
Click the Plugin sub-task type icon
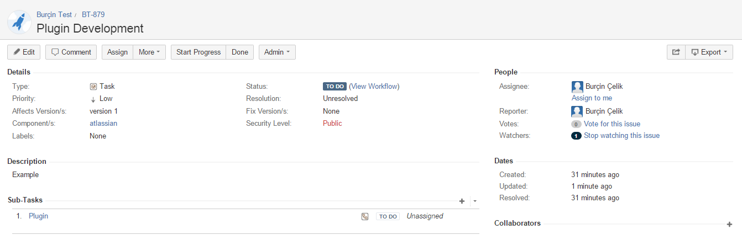[x=364, y=217]
